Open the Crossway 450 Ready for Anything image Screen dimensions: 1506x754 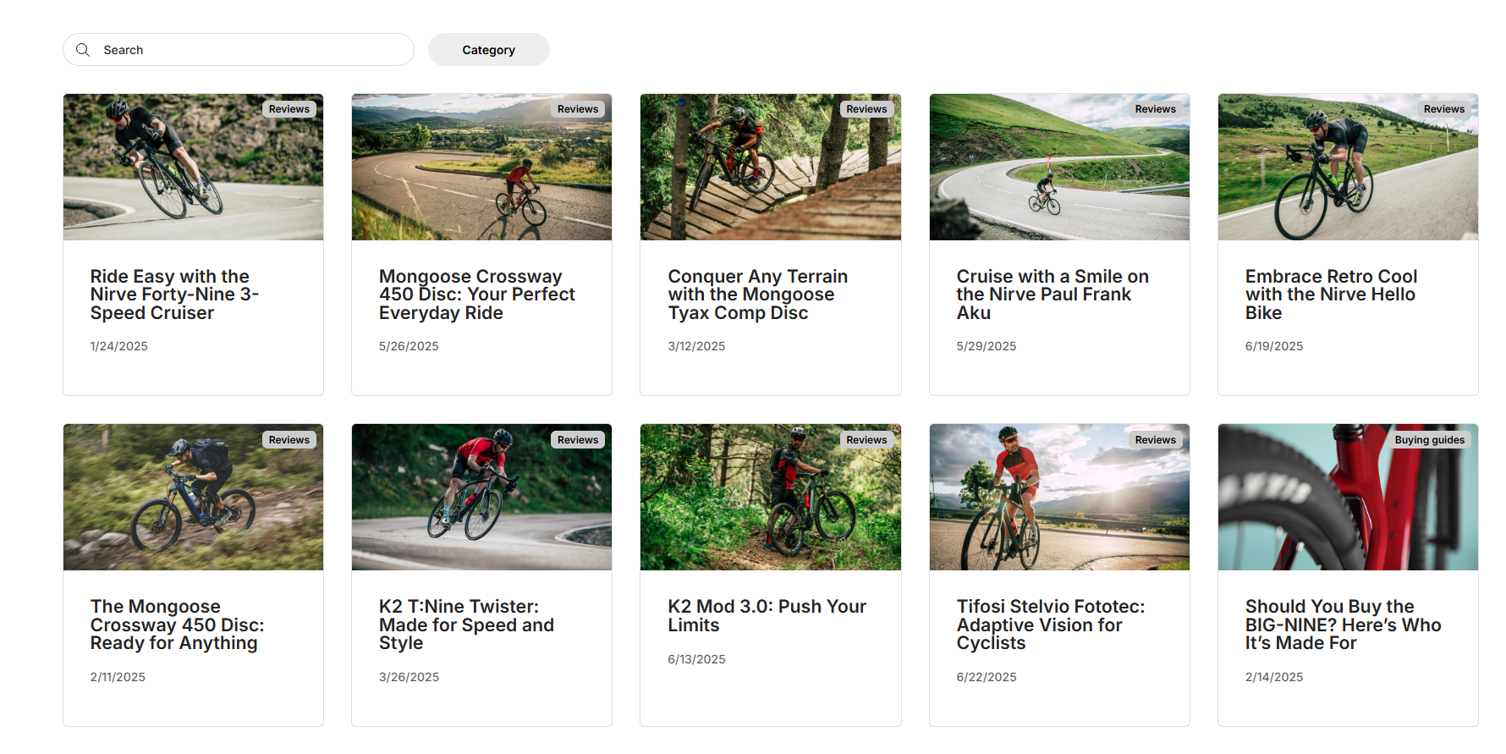(x=194, y=498)
